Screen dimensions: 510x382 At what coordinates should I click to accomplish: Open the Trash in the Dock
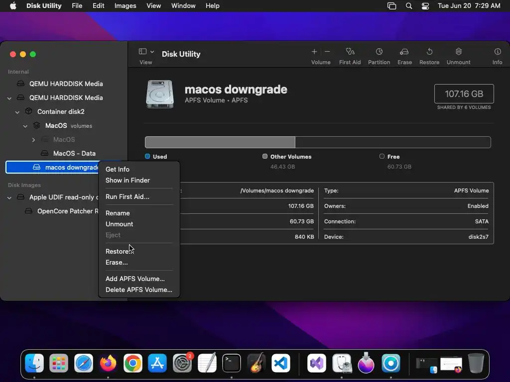tap(476, 363)
